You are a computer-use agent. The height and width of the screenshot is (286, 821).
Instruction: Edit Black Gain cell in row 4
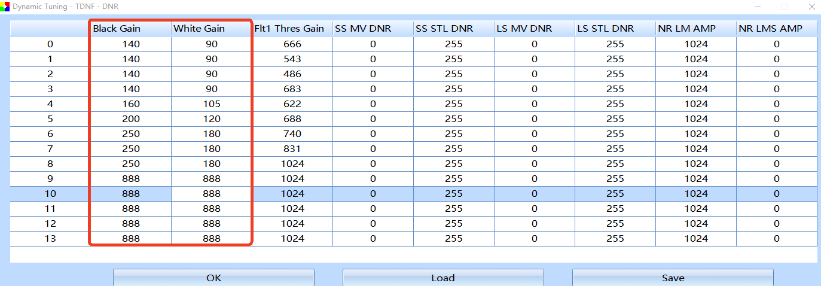point(130,104)
